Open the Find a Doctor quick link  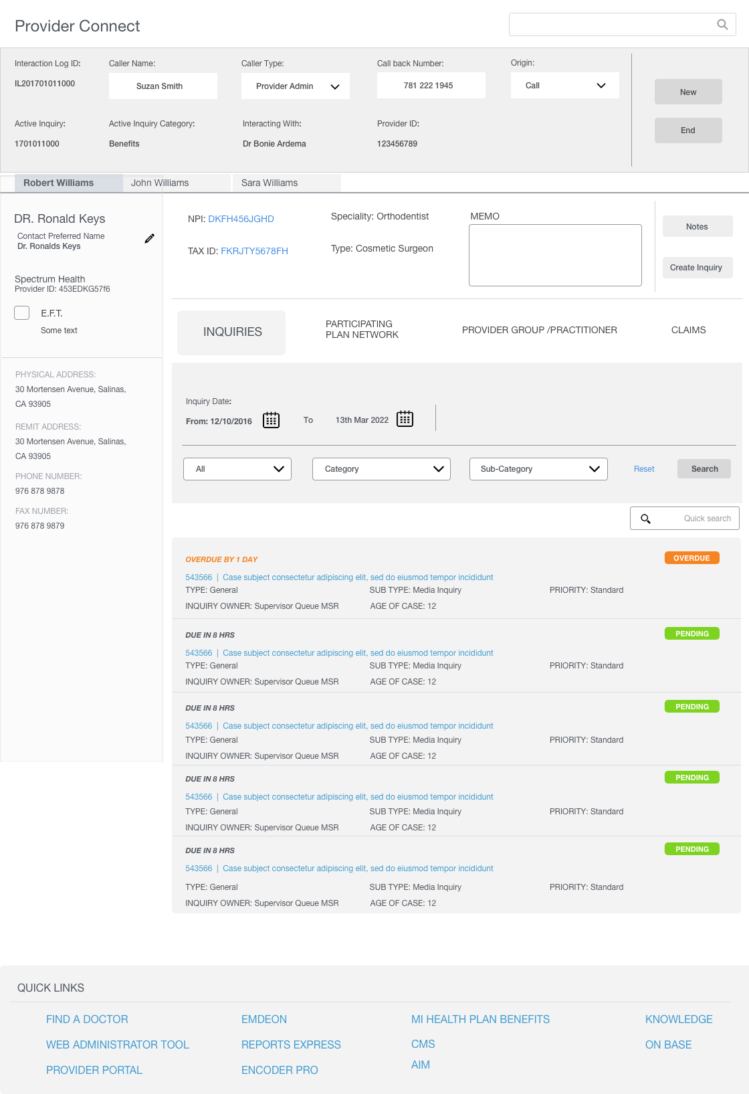point(87,1019)
